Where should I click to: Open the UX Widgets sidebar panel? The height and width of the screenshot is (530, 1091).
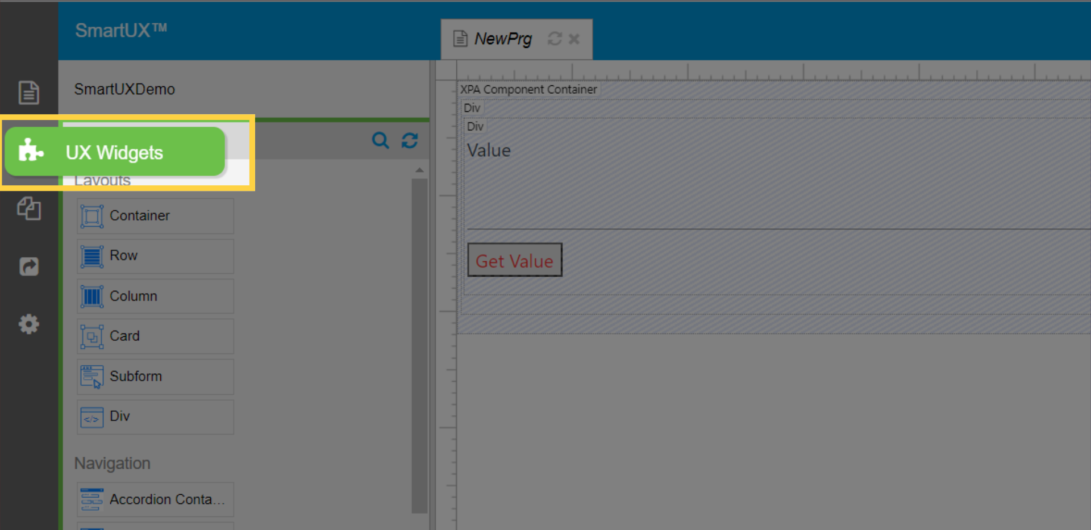pyautogui.click(x=114, y=152)
